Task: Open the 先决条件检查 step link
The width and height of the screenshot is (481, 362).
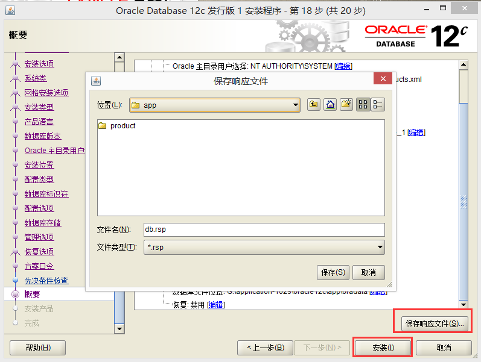Action: [x=46, y=281]
